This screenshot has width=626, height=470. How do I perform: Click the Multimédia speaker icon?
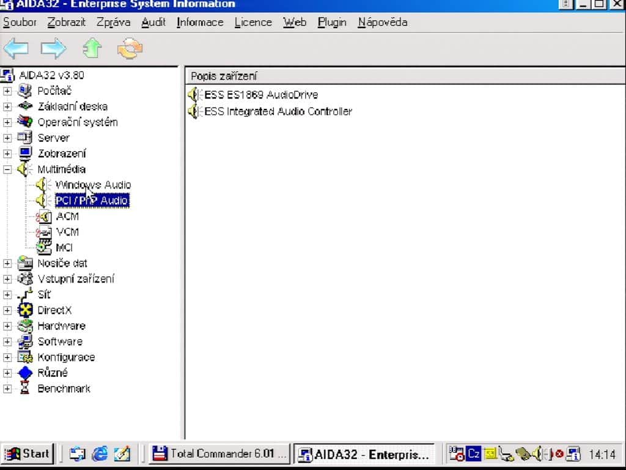(24, 169)
